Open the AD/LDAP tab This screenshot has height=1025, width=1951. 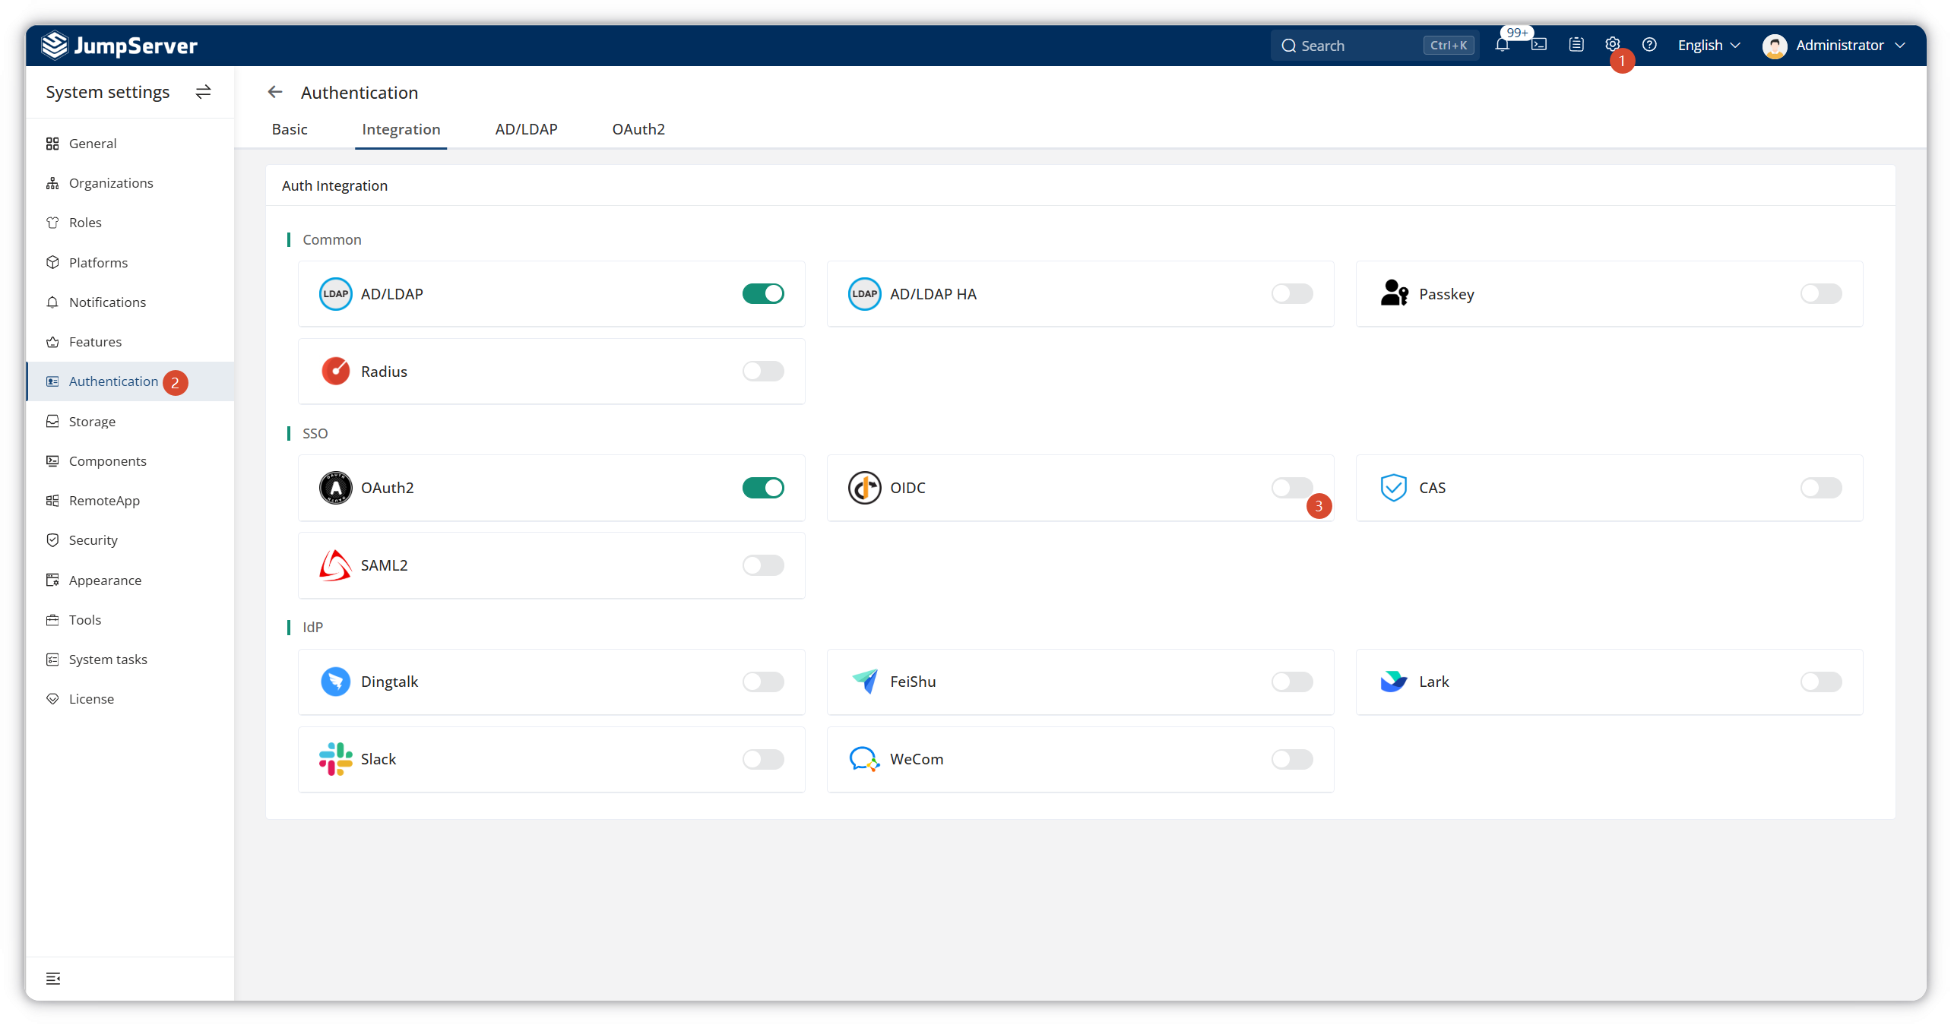point(526,129)
